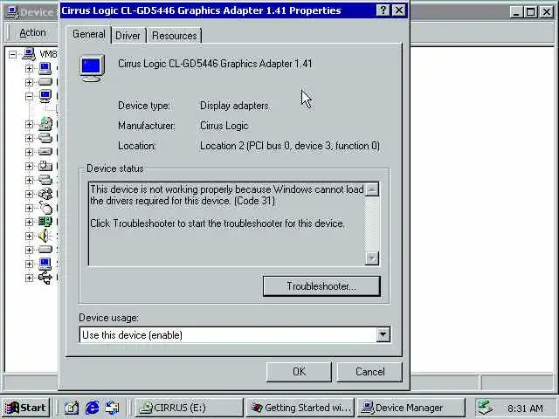The image size is (559, 419).
Task: Confirm the properties dialog with OK
Action: tap(299, 372)
